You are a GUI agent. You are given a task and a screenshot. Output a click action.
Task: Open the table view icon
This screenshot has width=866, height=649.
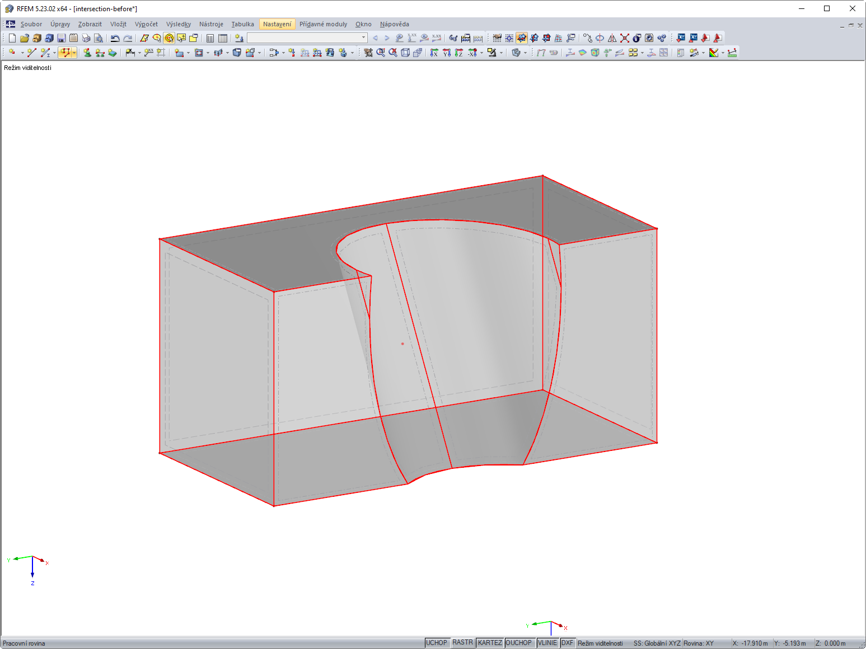click(x=223, y=38)
